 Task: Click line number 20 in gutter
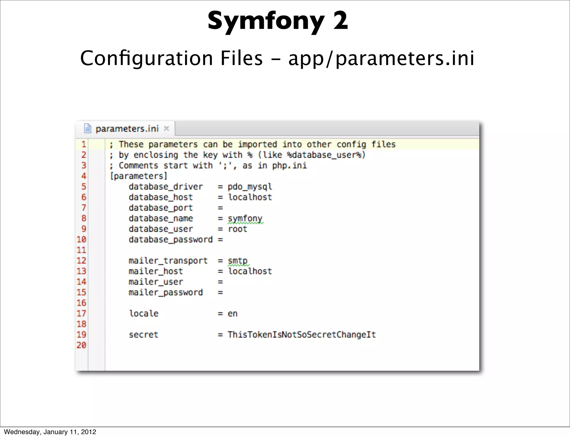pyautogui.click(x=82, y=345)
